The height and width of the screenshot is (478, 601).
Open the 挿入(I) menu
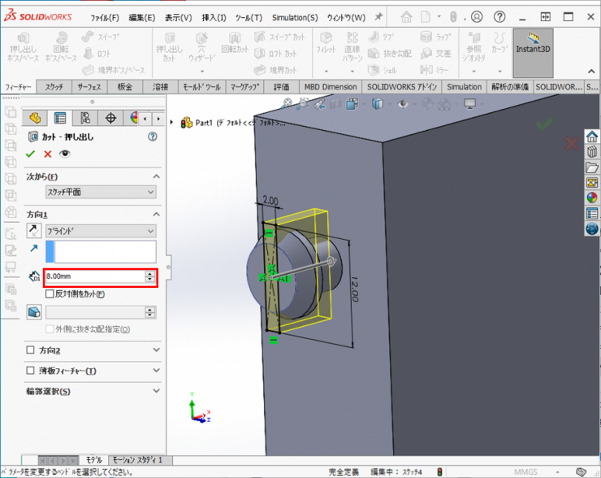pos(214,17)
